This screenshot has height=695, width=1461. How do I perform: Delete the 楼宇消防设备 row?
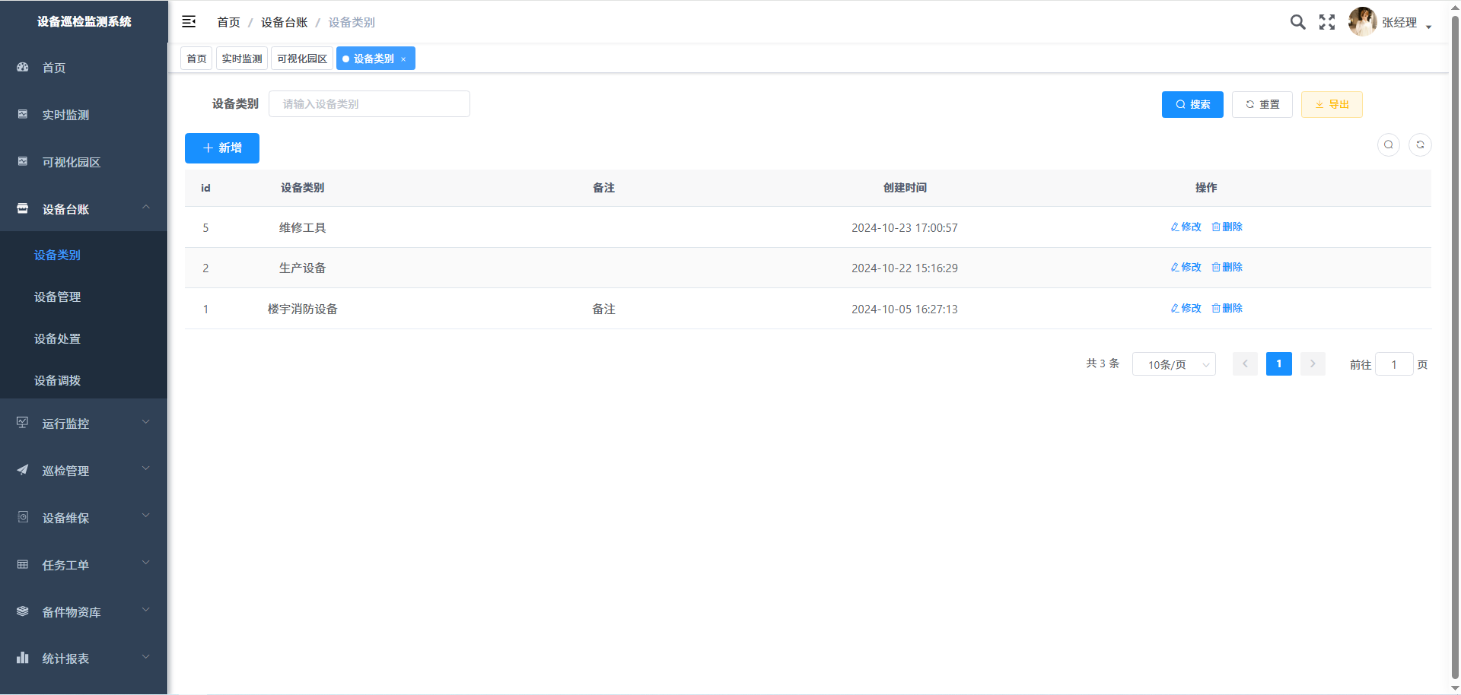1227,308
